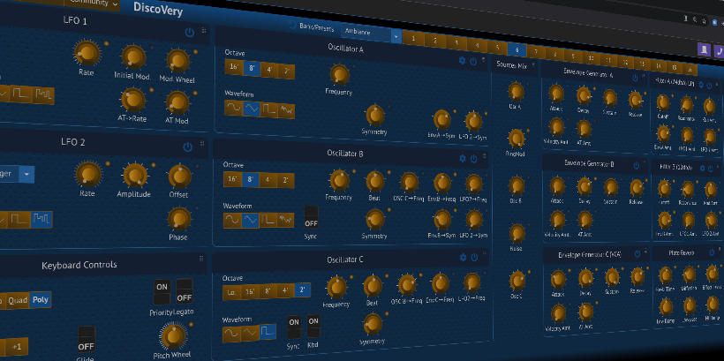Viewport: 724px width, 361px height.
Task: Toggle Oscillator A power icon
Action: point(473,62)
